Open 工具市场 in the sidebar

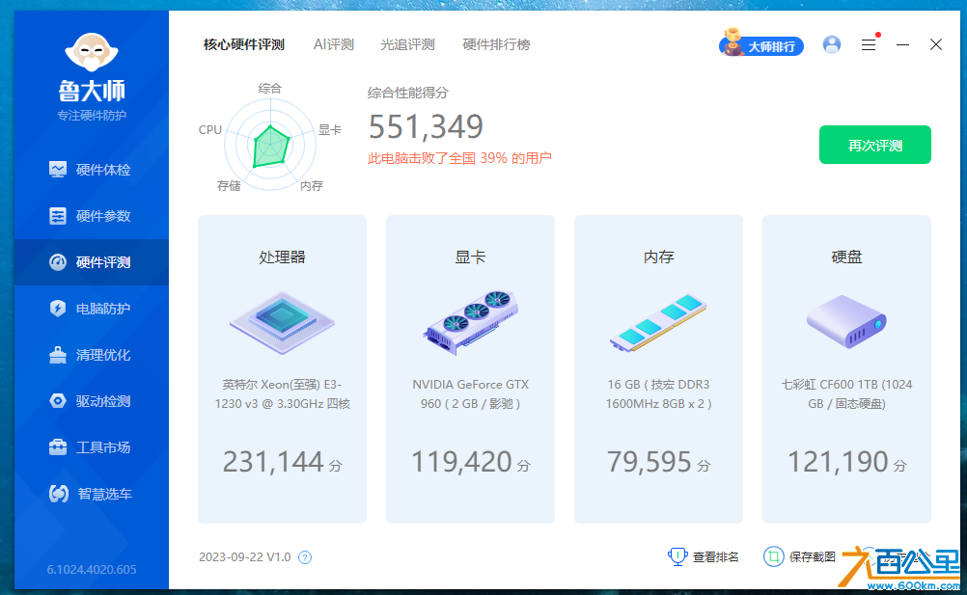click(92, 447)
